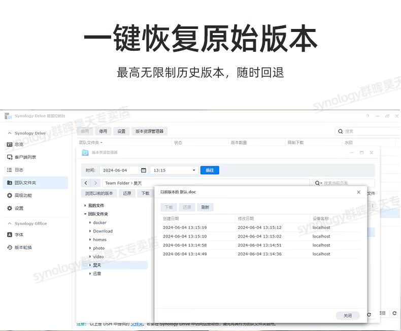Select version created 2024-06-04 13:14:58
The width and height of the screenshot is (401, 331).
[x=261, y=245]
